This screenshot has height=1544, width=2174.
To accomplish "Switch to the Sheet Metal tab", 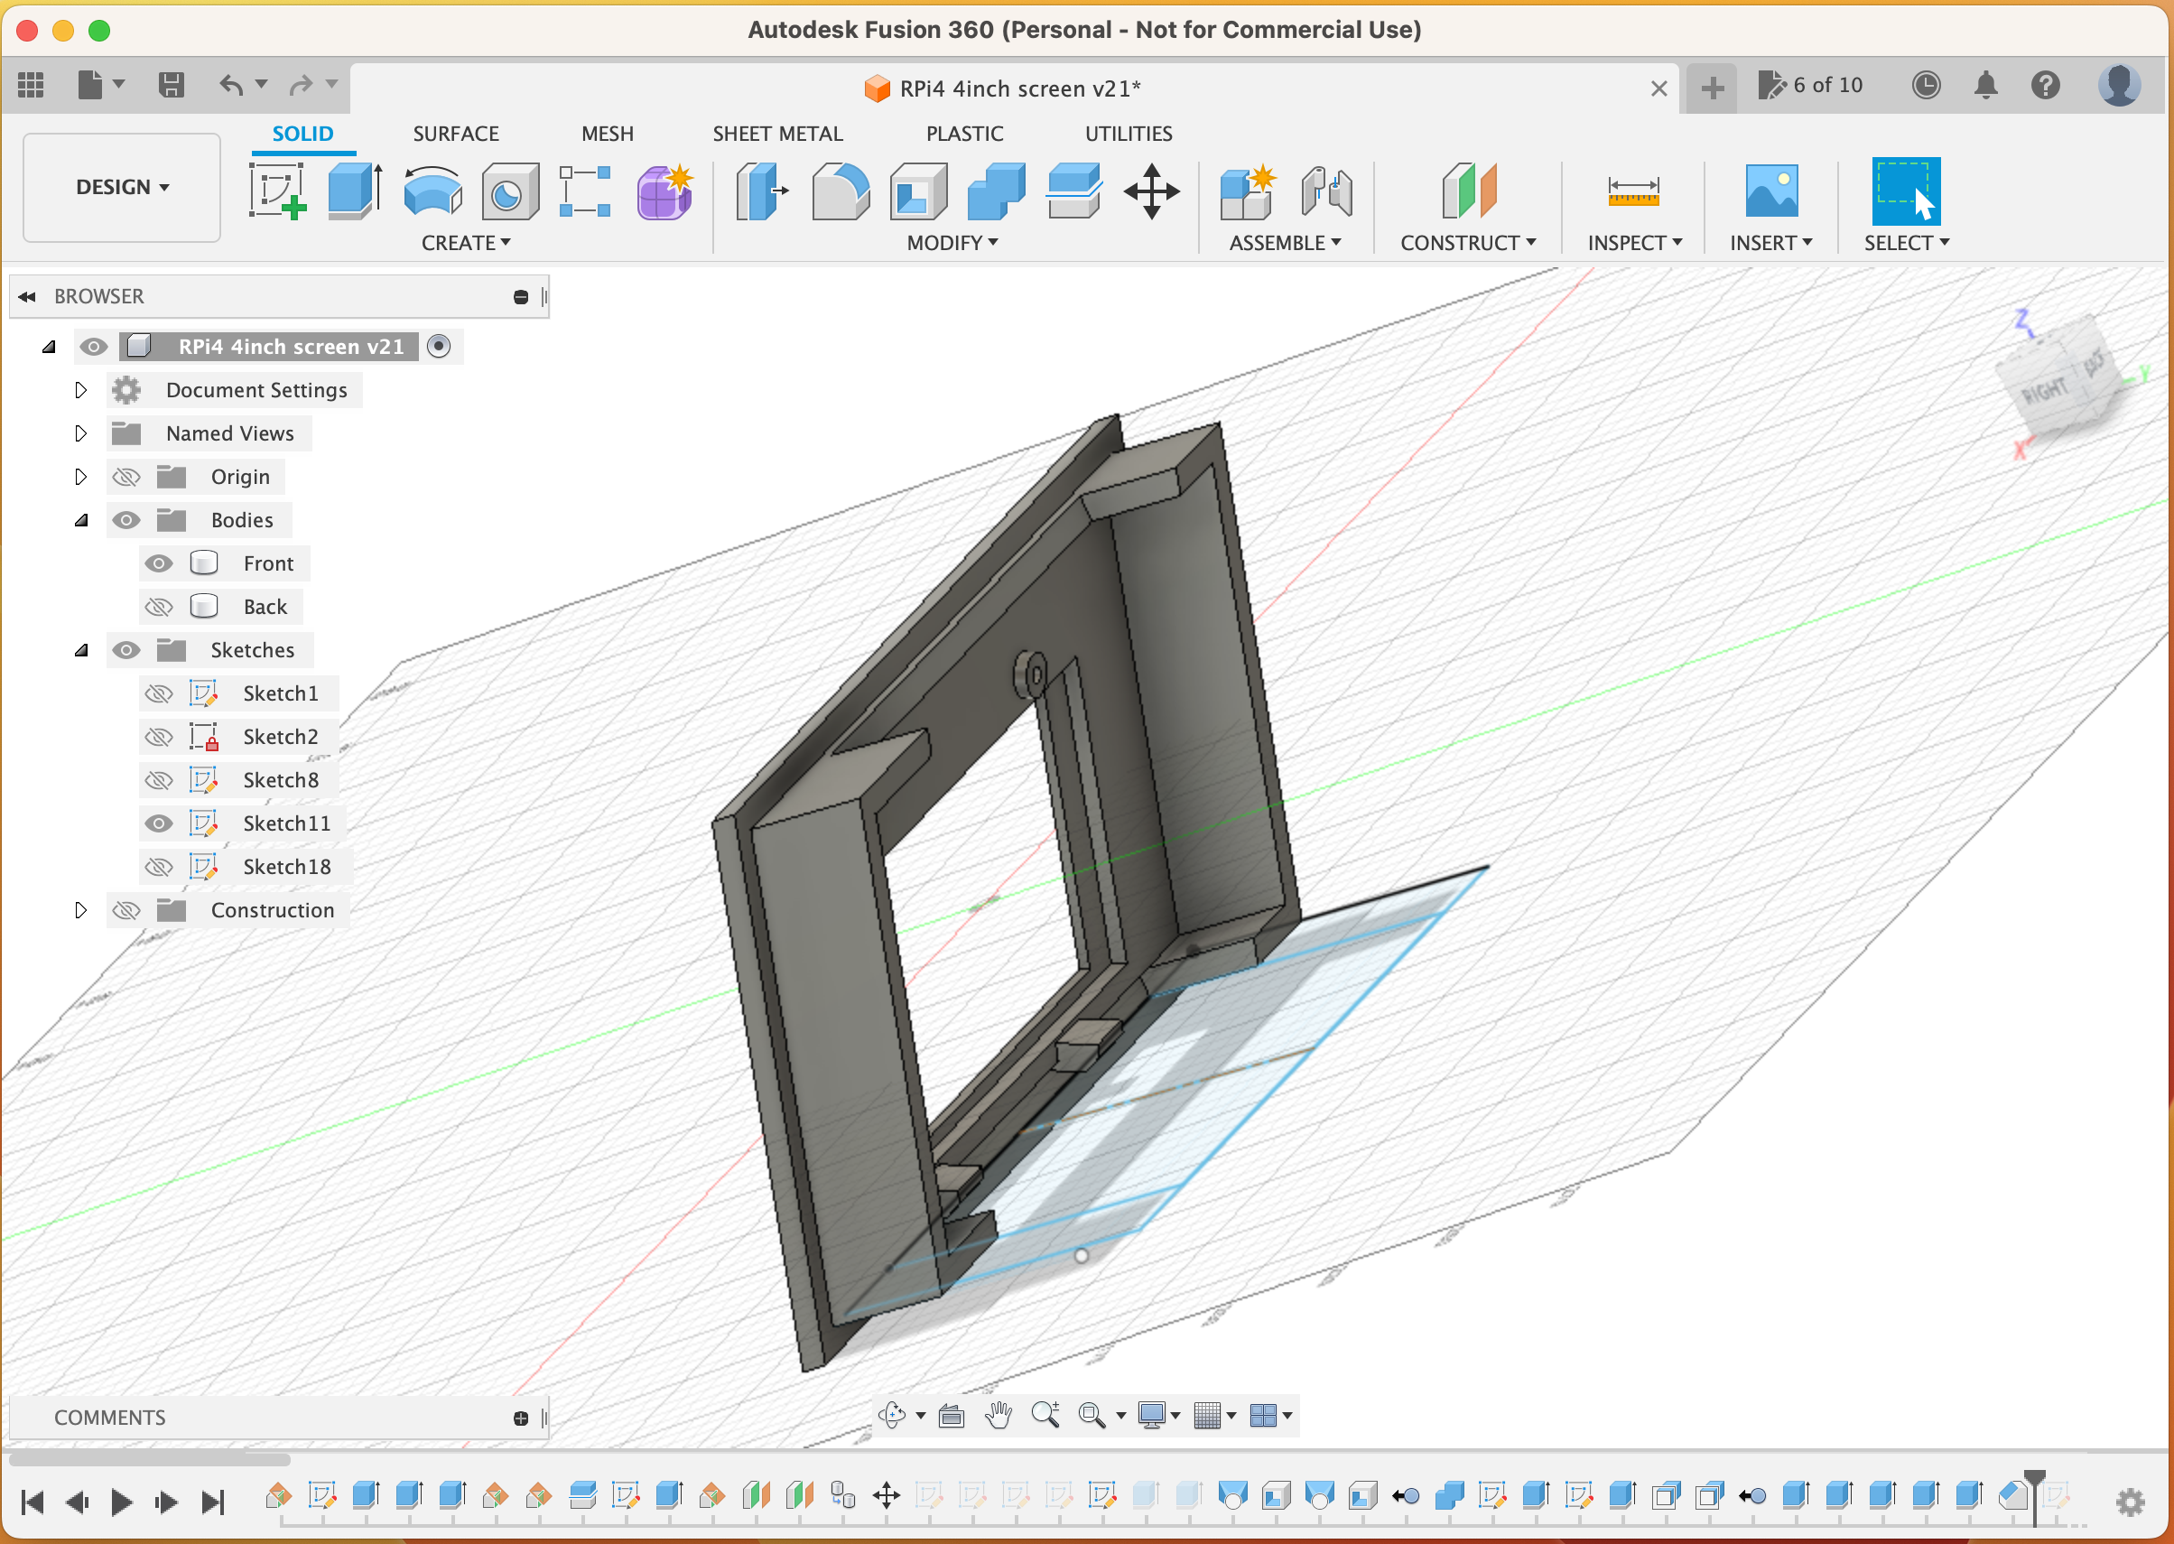I will click(777, 134).
